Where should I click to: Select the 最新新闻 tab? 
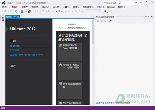click(x=72, y=24)
